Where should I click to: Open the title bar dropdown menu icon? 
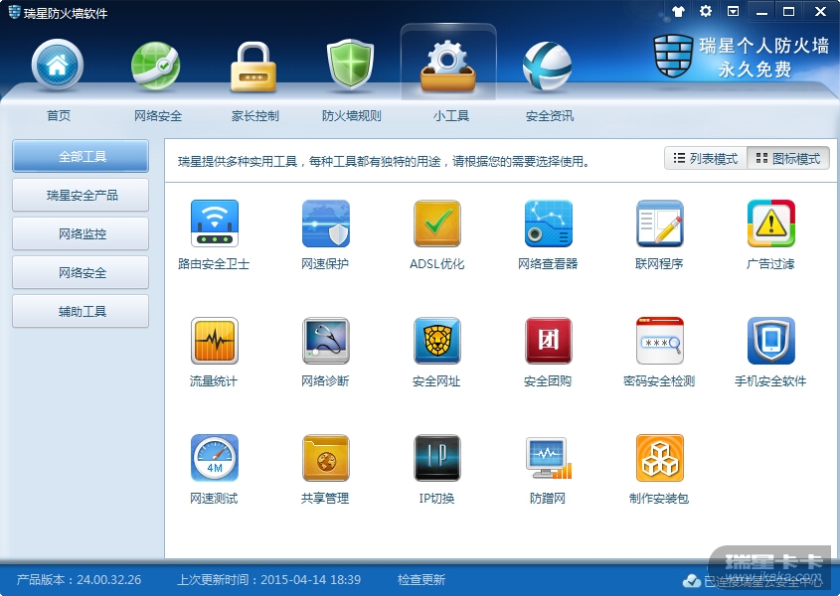coord(733,11)
